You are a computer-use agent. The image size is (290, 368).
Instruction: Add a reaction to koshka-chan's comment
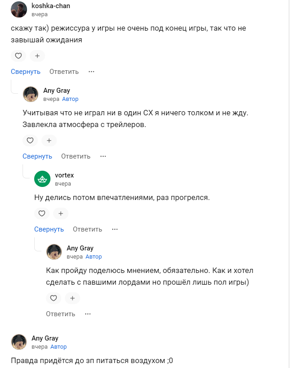37,56
